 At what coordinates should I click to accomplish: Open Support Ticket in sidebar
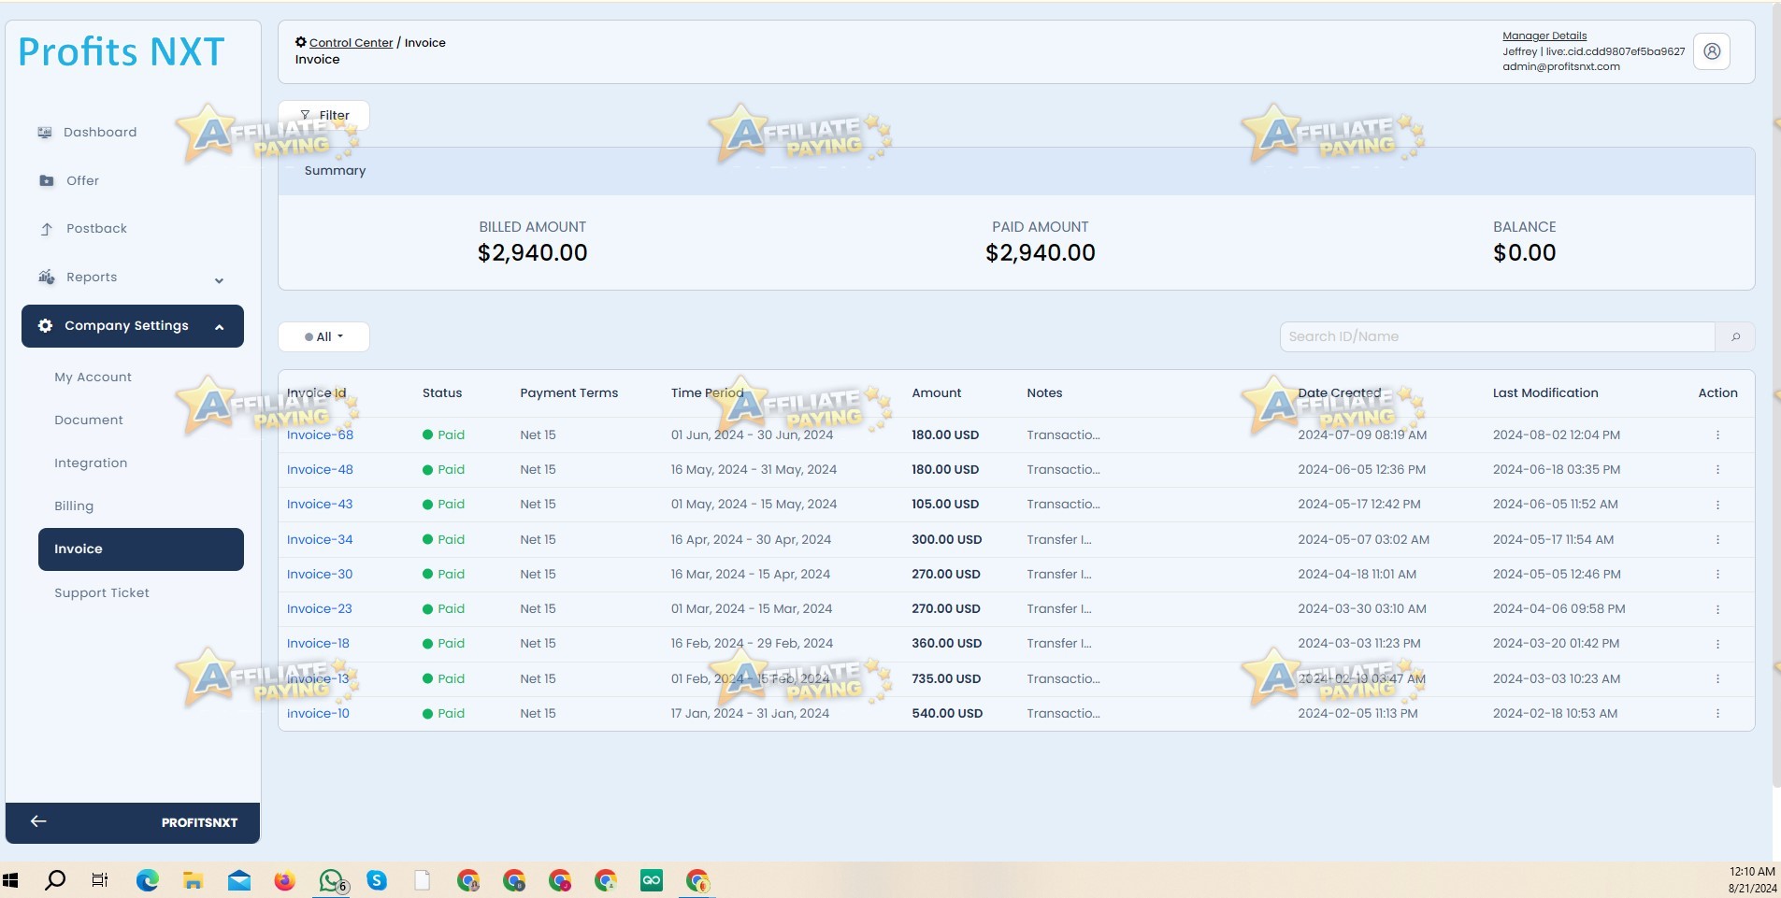pyautogui.click(x=102, y=592)
